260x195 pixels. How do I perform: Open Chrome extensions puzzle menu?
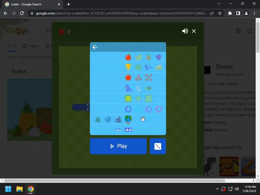coord(230,13)
